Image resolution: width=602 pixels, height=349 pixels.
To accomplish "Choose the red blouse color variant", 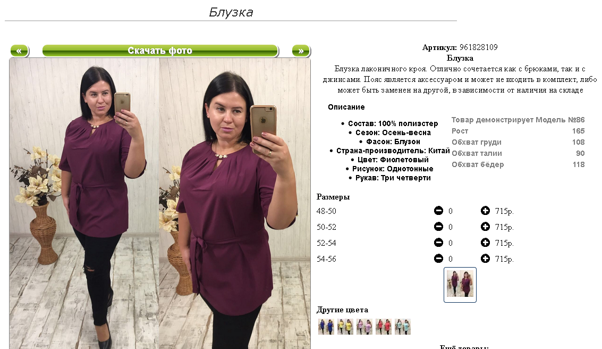I will click(384, 327).
